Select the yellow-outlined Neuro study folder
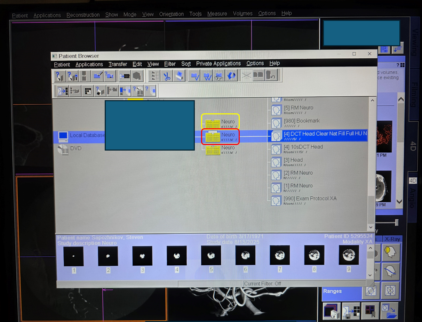 coord(220,122)
